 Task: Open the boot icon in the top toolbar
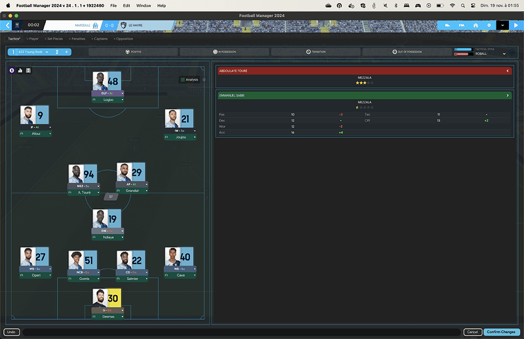(x=447, y=26)
